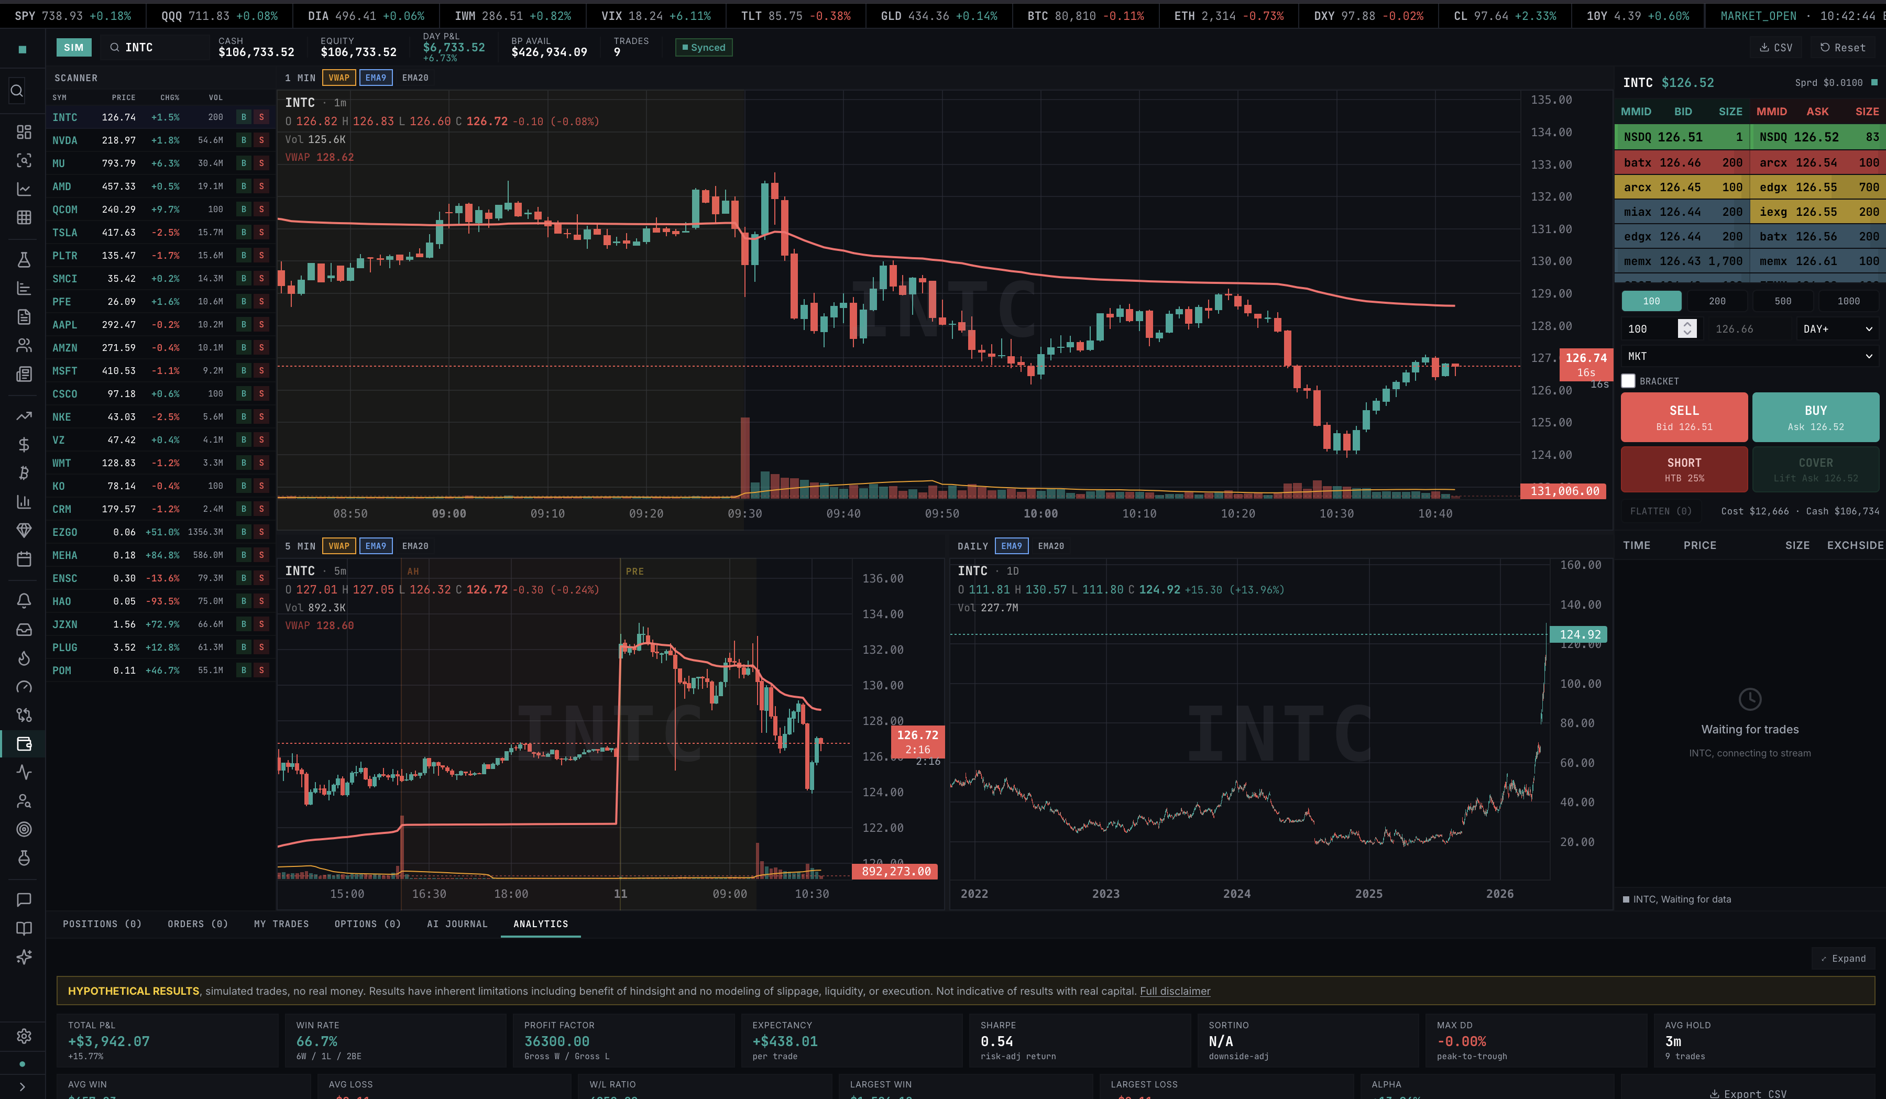Image resolution: width=1886 pixels, height=1099 pixels.
Task: Open the MY TRADES tab
Action: pyautogui.click(x=281, y=924)
